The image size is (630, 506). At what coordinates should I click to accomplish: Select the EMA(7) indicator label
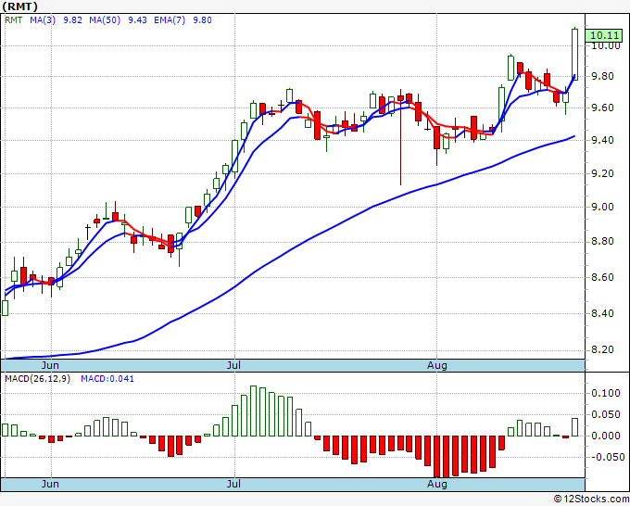170,20
